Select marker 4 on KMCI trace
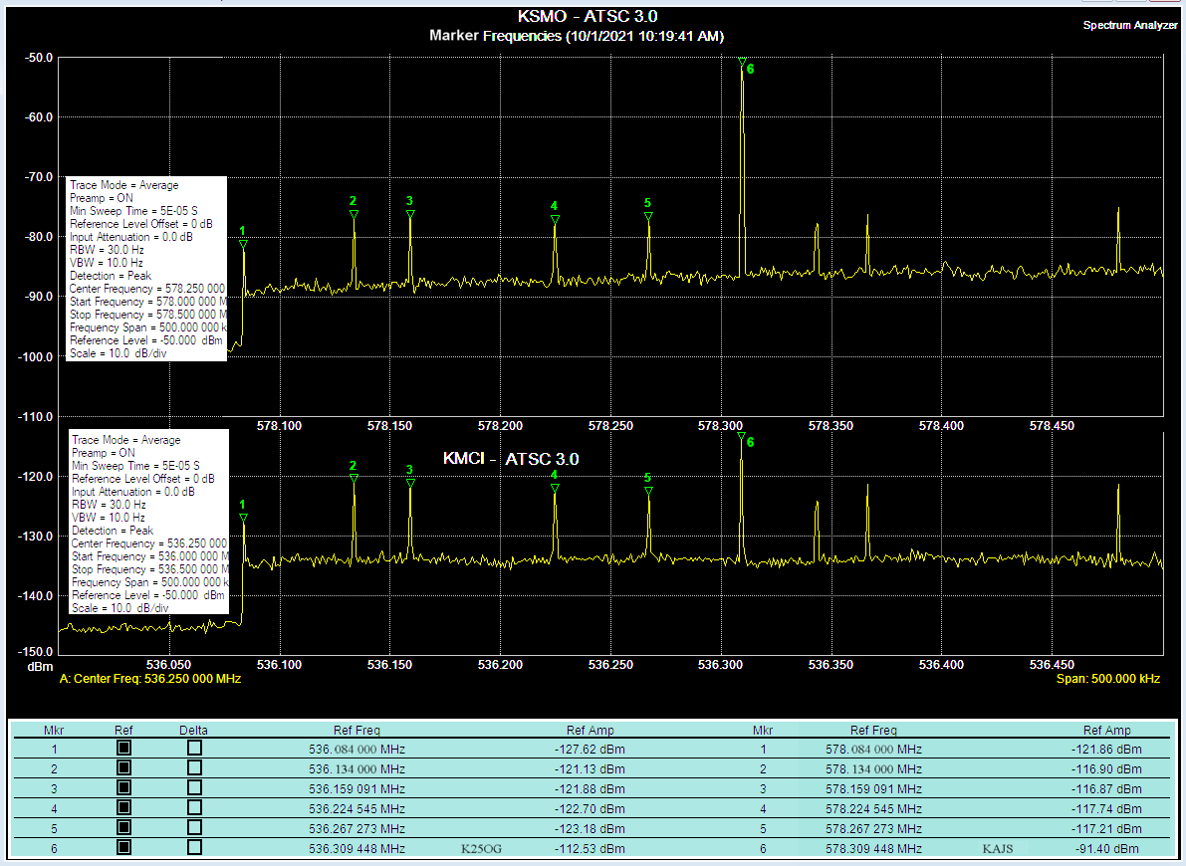Viewport: 1186px width, 866px height. click(555, 488)
